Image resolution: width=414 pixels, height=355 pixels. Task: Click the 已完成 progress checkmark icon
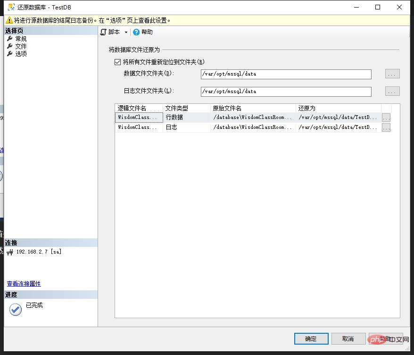16,309
